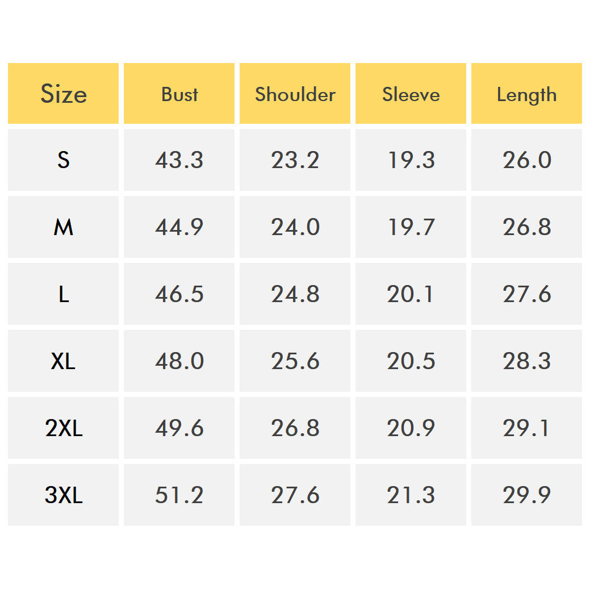Click the Size column header
Image resolution: width=590 pixels, height=590 pixels.
click(63, 93)
